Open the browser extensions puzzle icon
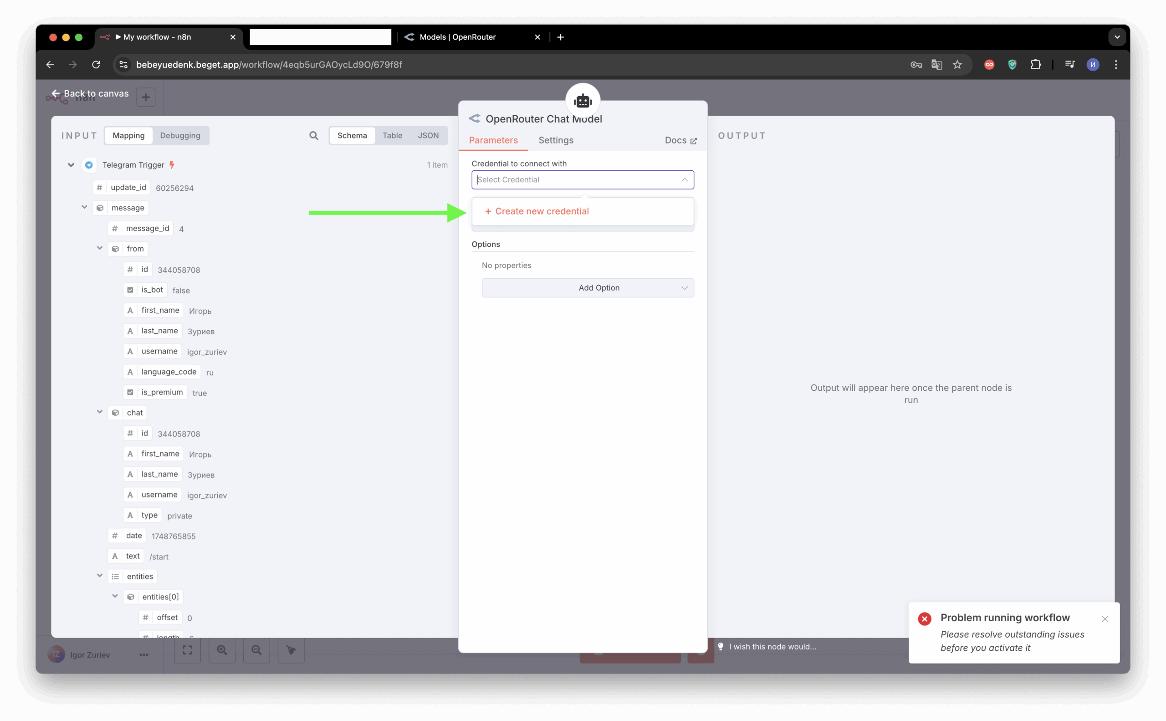1166x721 pixels. [1035, 64]
